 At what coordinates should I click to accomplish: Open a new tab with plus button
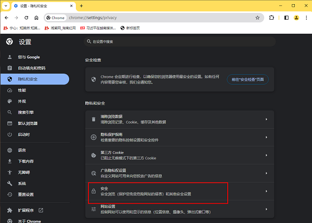pos(81,6)
